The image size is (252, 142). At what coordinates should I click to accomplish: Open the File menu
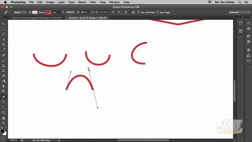pyautogui.click(x=31, y=2)
